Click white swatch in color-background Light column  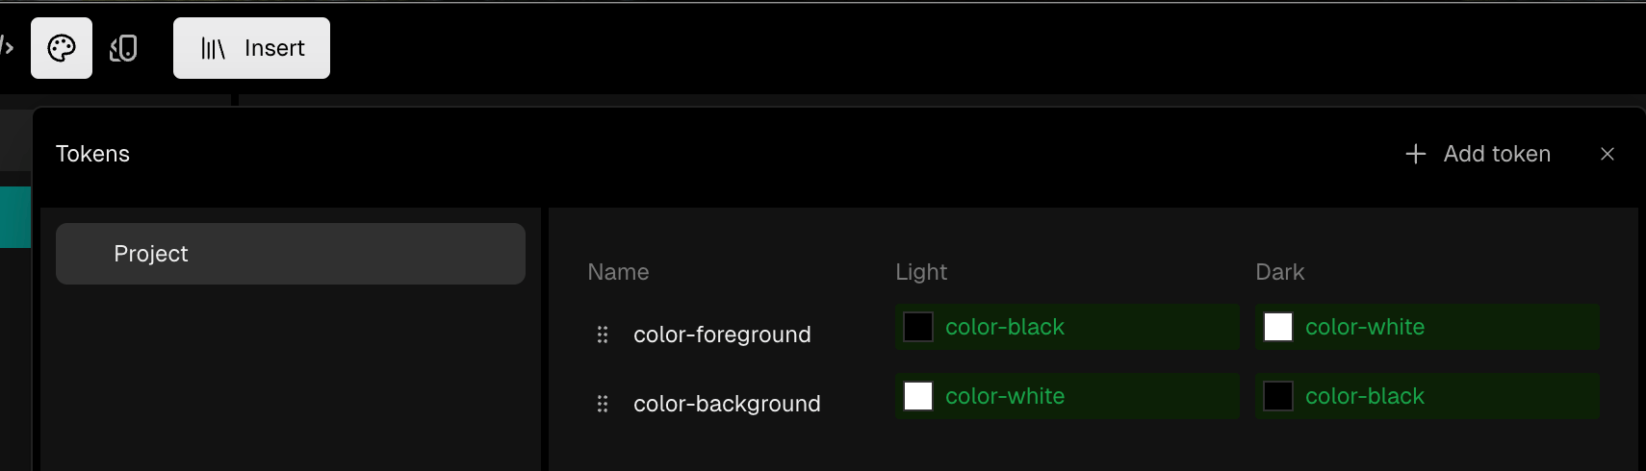coord(918,396)
